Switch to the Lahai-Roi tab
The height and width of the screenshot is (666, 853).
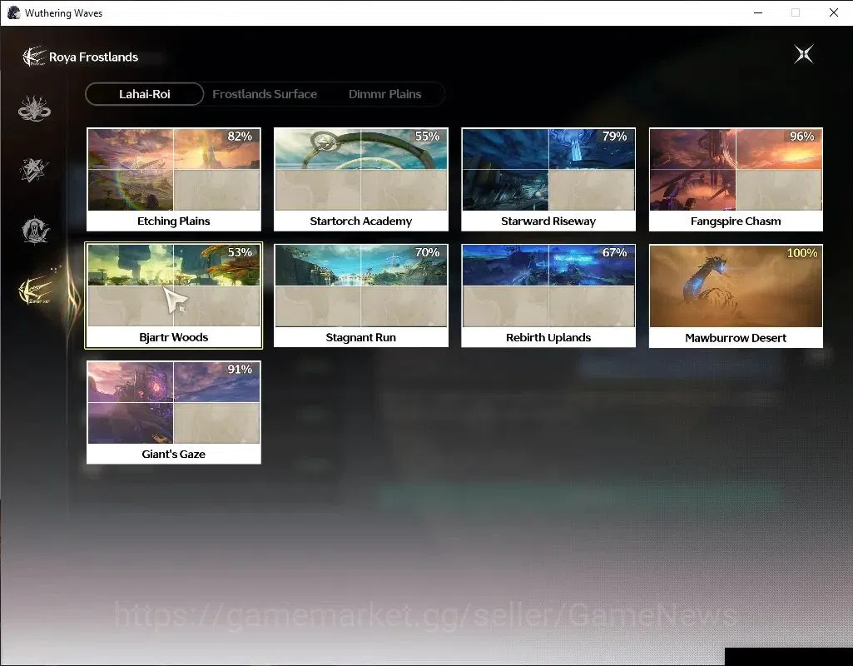pyautogui.click(x=145, y=94)
